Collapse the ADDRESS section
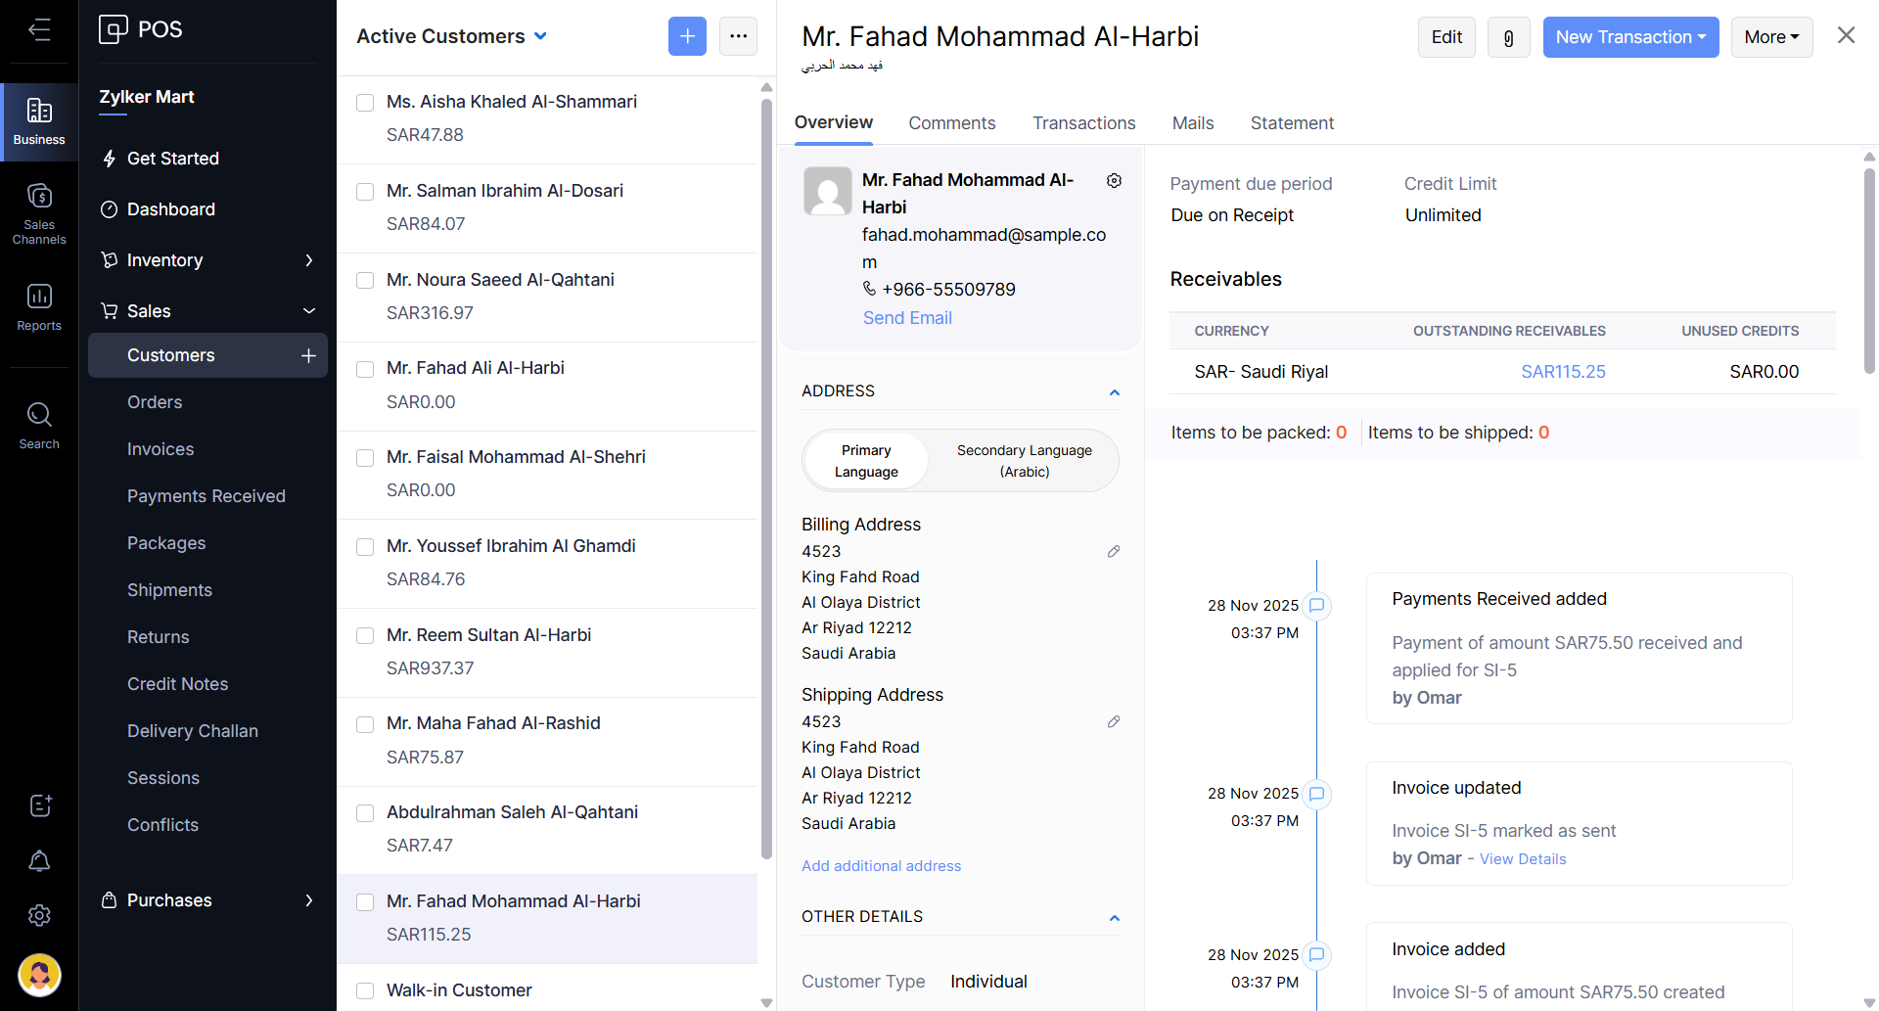Image resolution: width=1879 pixels, height=1011 pixels. coord(1114,392)
